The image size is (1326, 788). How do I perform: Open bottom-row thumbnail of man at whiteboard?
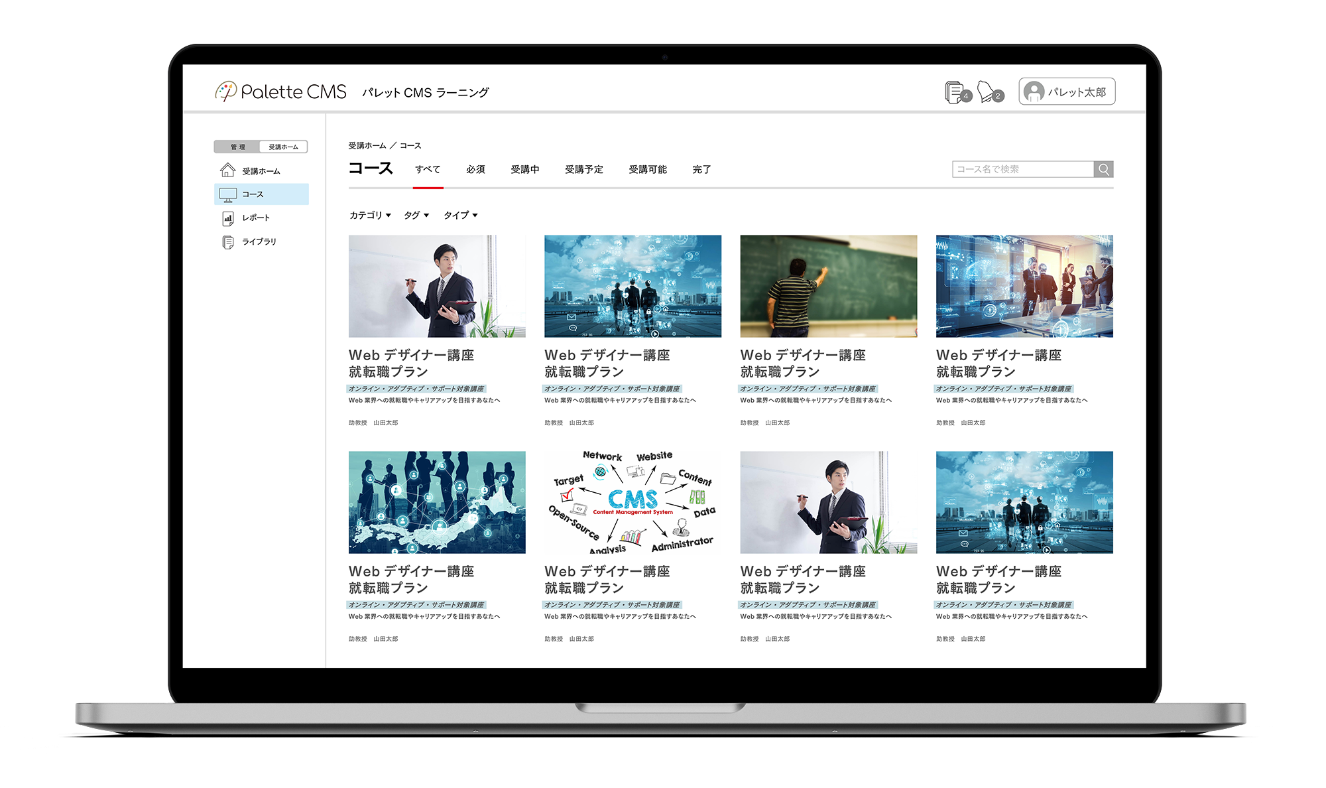829,502
